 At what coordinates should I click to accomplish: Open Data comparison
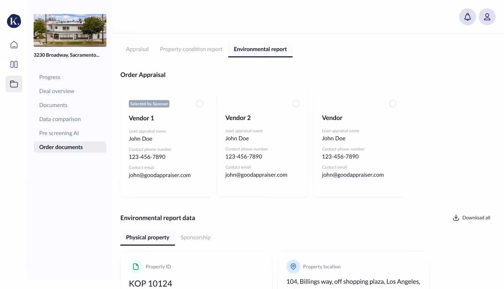click(60, 119)
